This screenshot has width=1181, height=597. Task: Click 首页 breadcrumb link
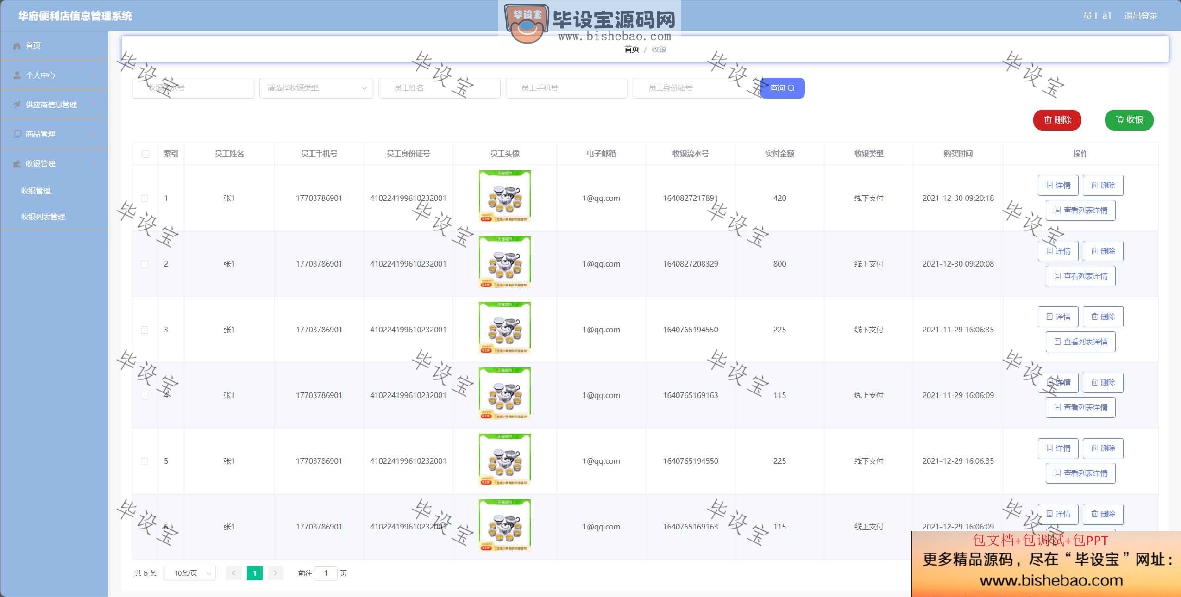point(632,50)
